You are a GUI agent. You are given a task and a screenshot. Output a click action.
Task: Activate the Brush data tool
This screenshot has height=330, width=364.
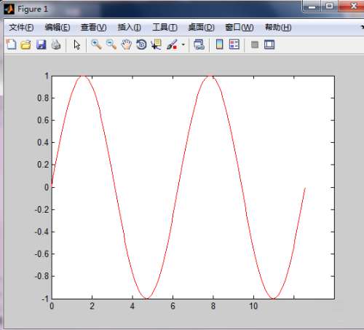coord(172,44)
